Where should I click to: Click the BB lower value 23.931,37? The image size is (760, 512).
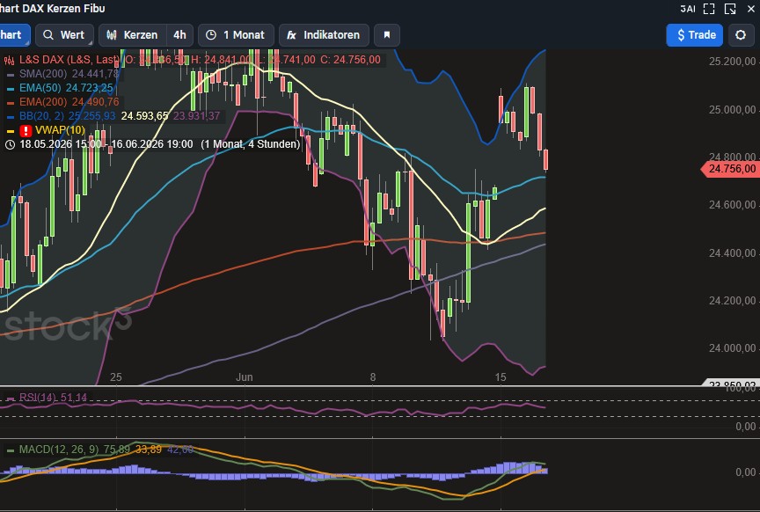click(196, 116)
